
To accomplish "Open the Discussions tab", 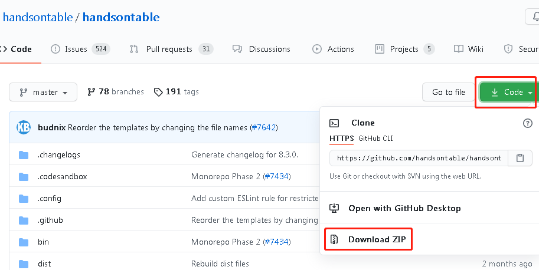I will click(x=262, y=49).
